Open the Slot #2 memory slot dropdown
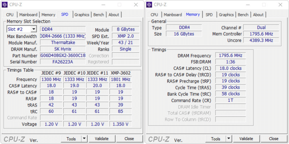This screenshot has width=289, height=144. pos(33,29)
